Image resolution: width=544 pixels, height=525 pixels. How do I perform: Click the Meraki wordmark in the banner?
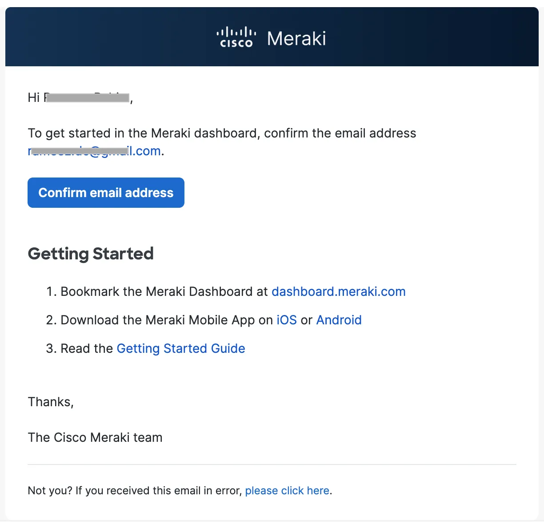(296, 38)
